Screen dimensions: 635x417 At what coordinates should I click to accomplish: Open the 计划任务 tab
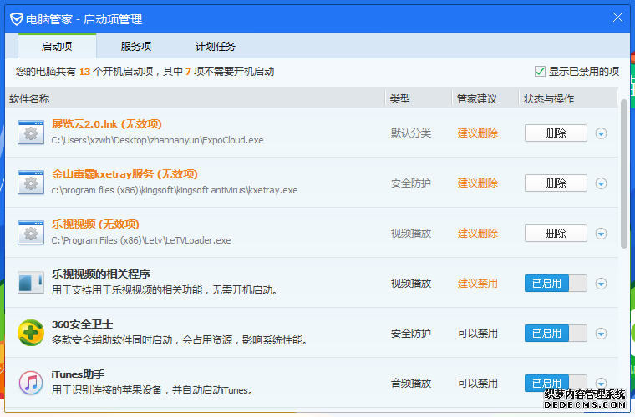coord(216,46)
